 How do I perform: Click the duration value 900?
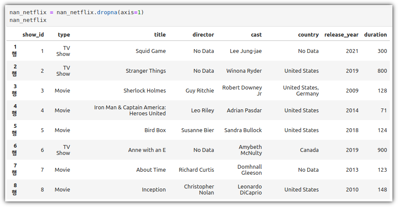coord(382,150)
